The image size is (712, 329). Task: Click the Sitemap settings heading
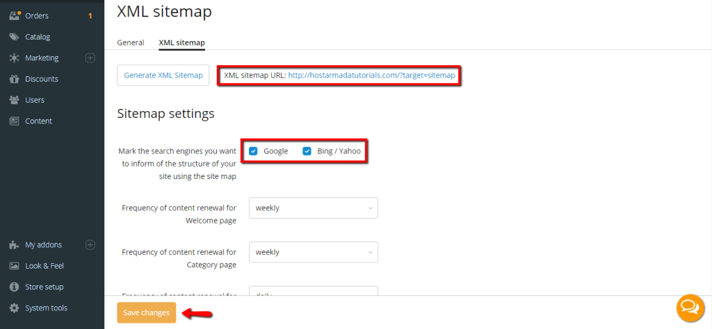(165, 114)
